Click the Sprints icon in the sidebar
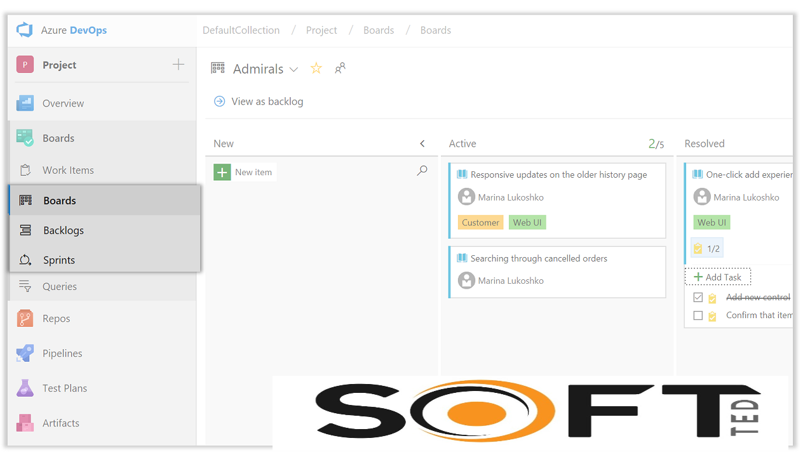Screen dimensions: 803x457 point(25,260)
